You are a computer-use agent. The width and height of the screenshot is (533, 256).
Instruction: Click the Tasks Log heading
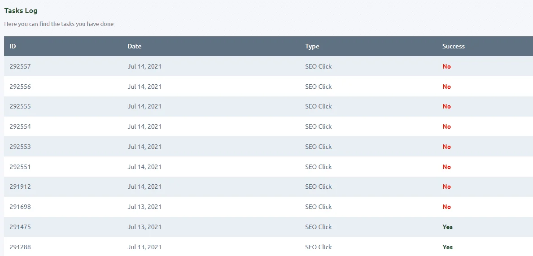(x=21, y=10)
